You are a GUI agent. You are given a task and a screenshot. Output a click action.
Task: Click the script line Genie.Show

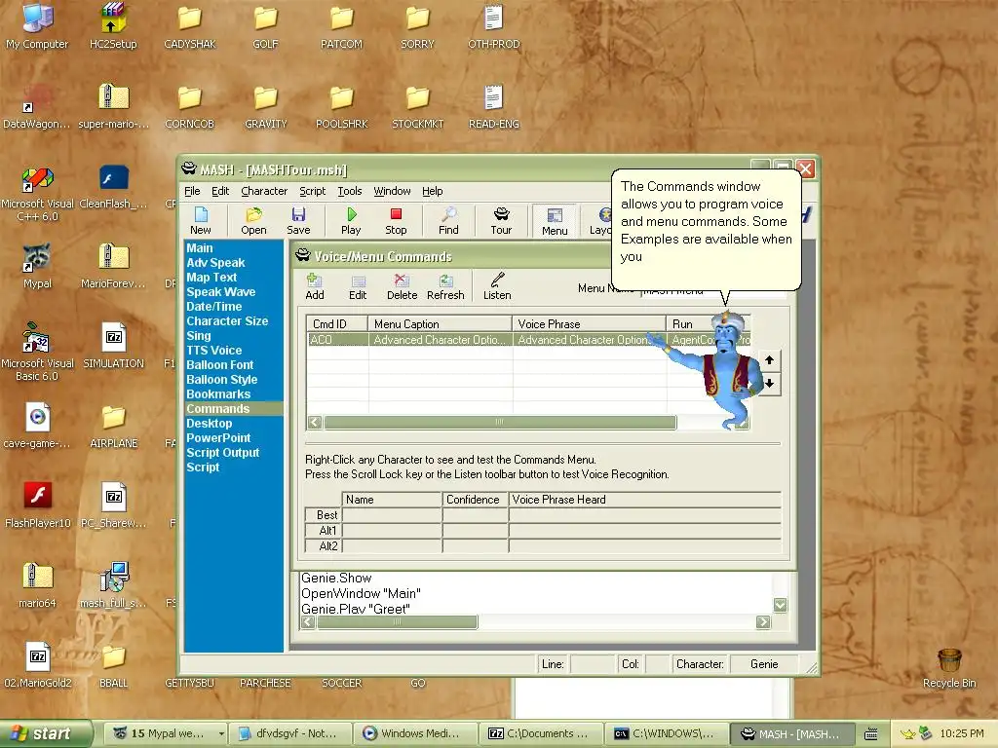coord(336,579)
